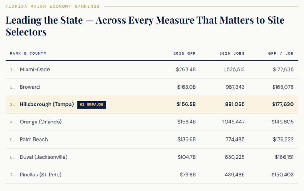Click the Florida Major Economy Rankings label
Image resolution: width=304 pixels, height=191 pixels.
point(52,6)
